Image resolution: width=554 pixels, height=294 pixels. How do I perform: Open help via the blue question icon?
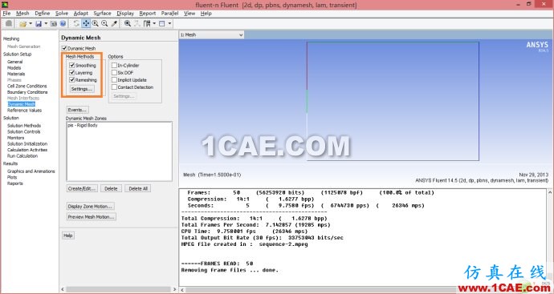63,23
